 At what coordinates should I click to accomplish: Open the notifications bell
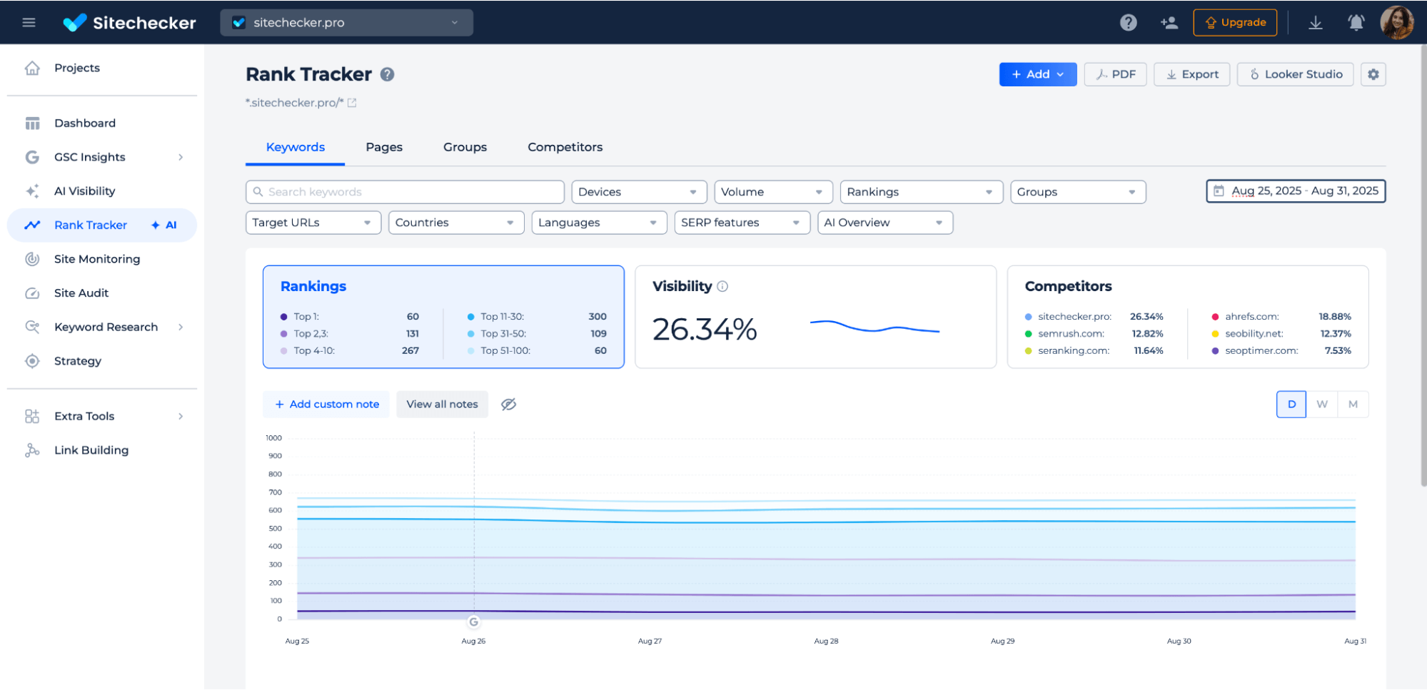point(1356,22)
